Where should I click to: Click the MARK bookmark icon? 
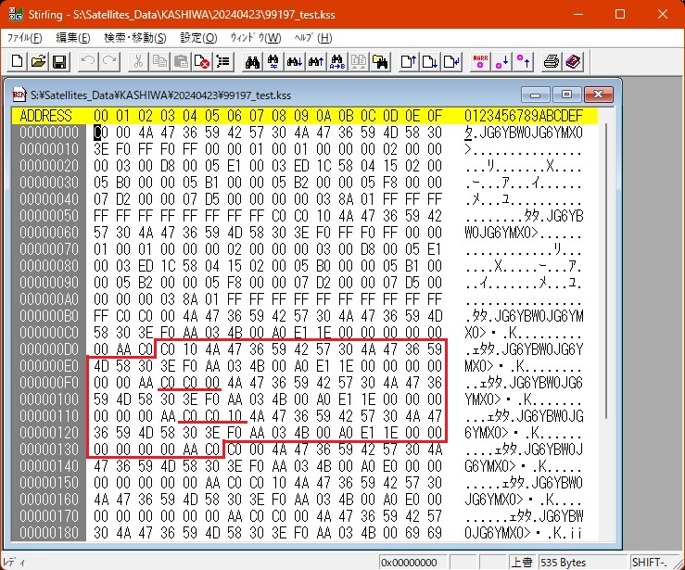[x=480, y=62]
